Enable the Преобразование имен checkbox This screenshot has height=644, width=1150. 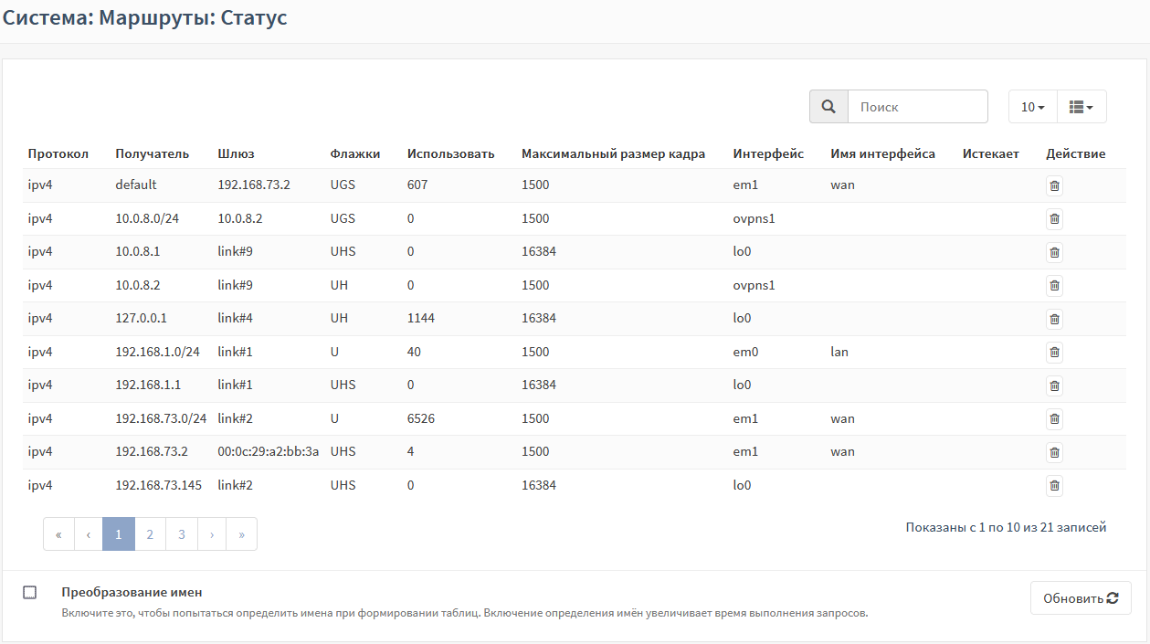click(30, 593)
